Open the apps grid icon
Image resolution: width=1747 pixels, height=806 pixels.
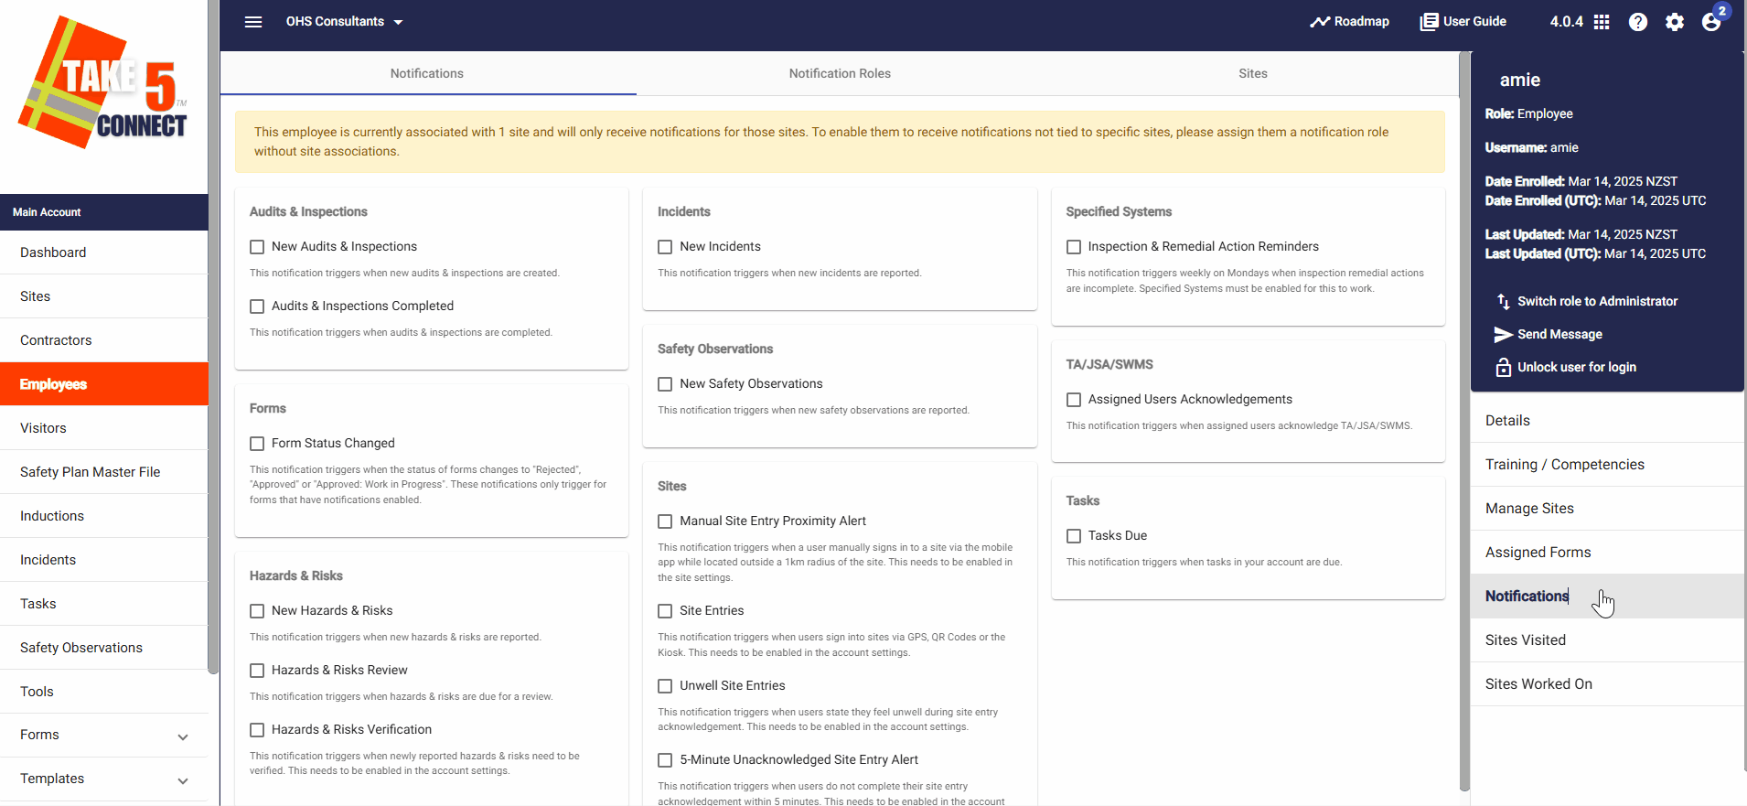1602,22
